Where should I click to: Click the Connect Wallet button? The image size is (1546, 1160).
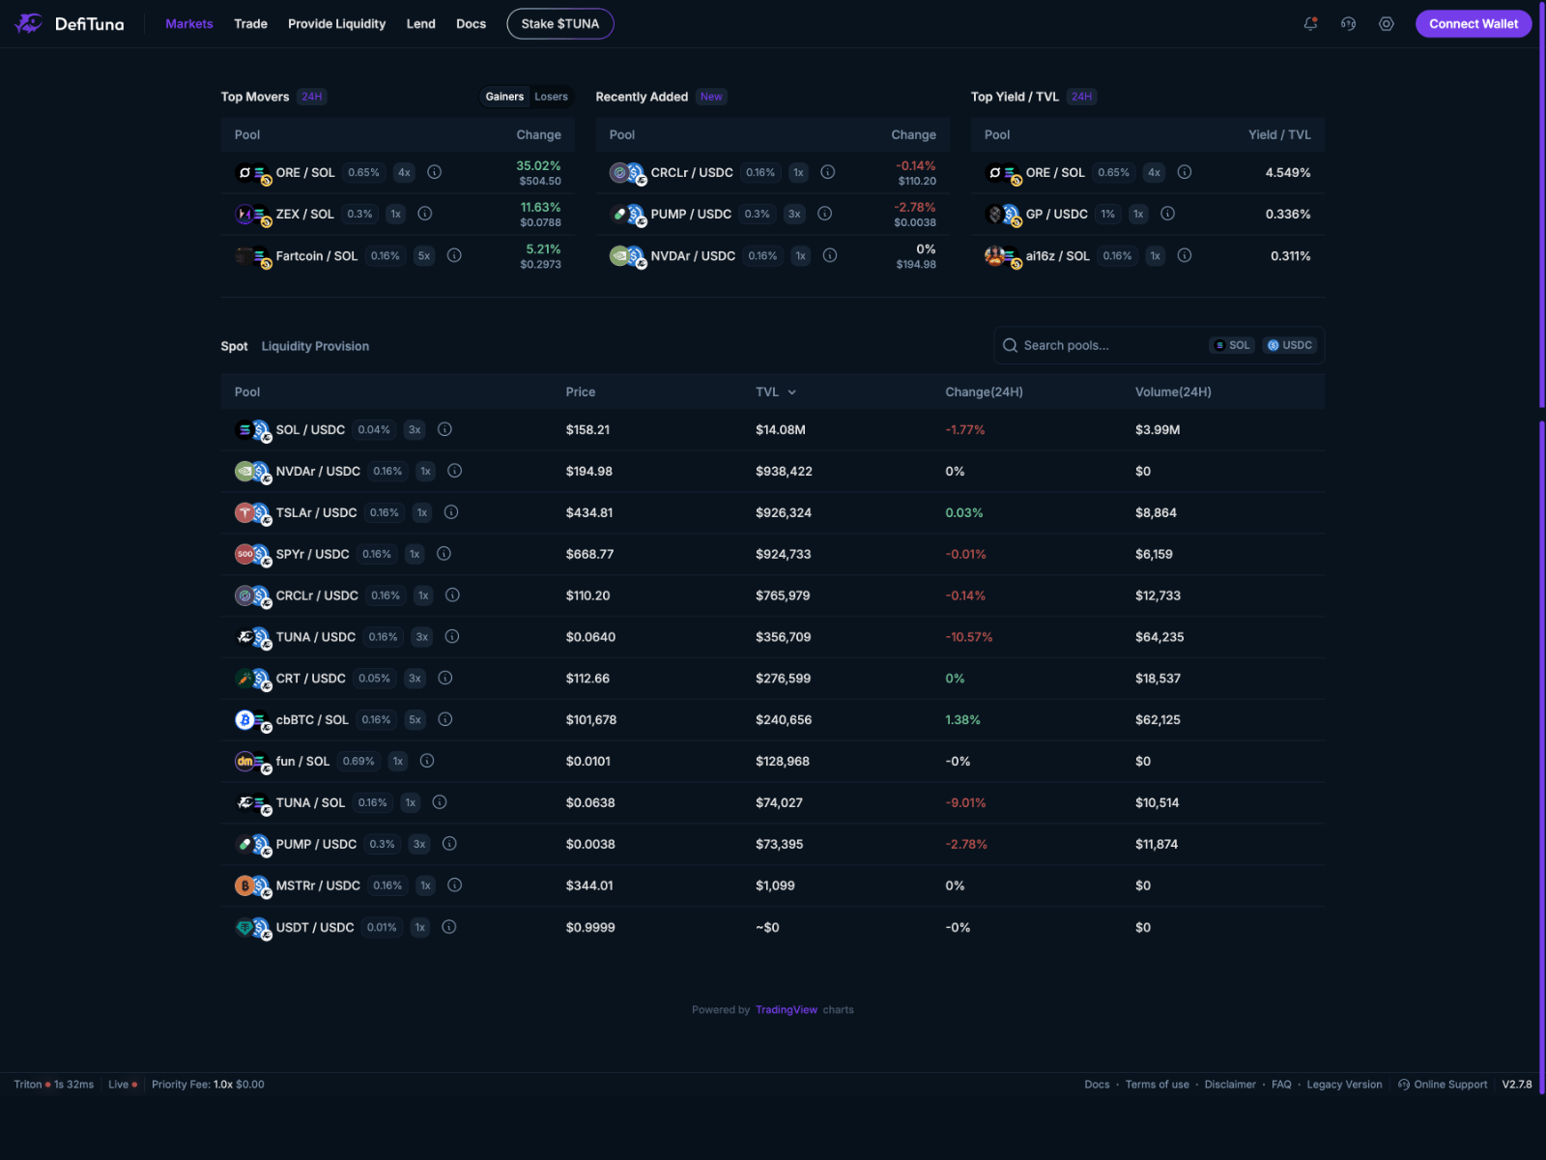pyautogui.click(x=1474, y=23)
